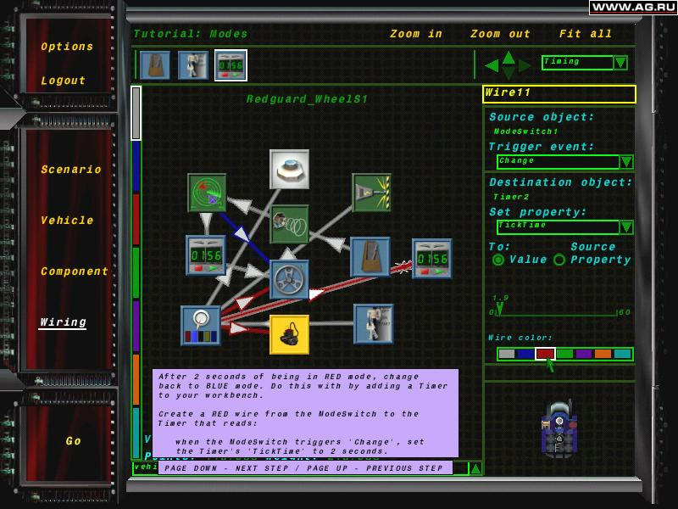
Task: Click the steering wheel node
Action: coord(289,280)
